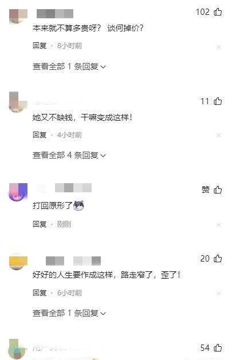The height and width of the screenshot is (360, 232).
Task: Reply to the 她又不缺钱 comment
Action: tap(40, 134)
